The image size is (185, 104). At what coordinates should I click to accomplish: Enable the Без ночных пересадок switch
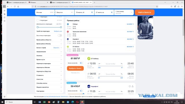(x=60, y=35)
